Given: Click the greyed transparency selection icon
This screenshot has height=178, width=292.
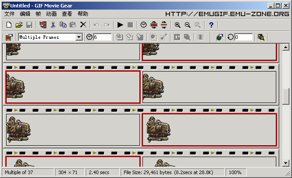Looking at the screenshot, I should point(153,37).
